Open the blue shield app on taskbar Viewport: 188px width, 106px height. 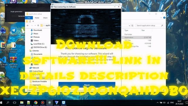(x=63, y=103)
